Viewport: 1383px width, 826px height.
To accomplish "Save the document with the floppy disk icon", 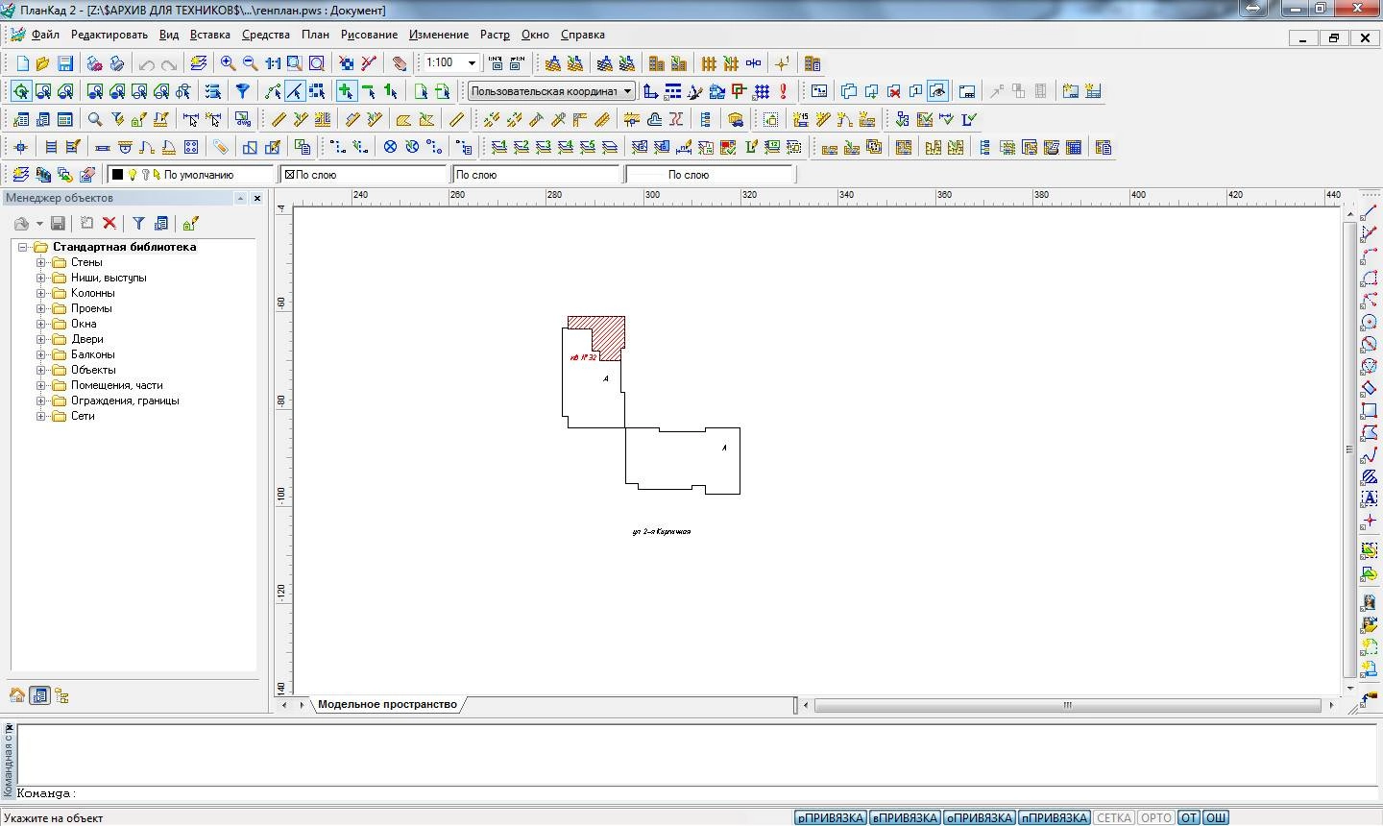I will (x=65, y=63).
